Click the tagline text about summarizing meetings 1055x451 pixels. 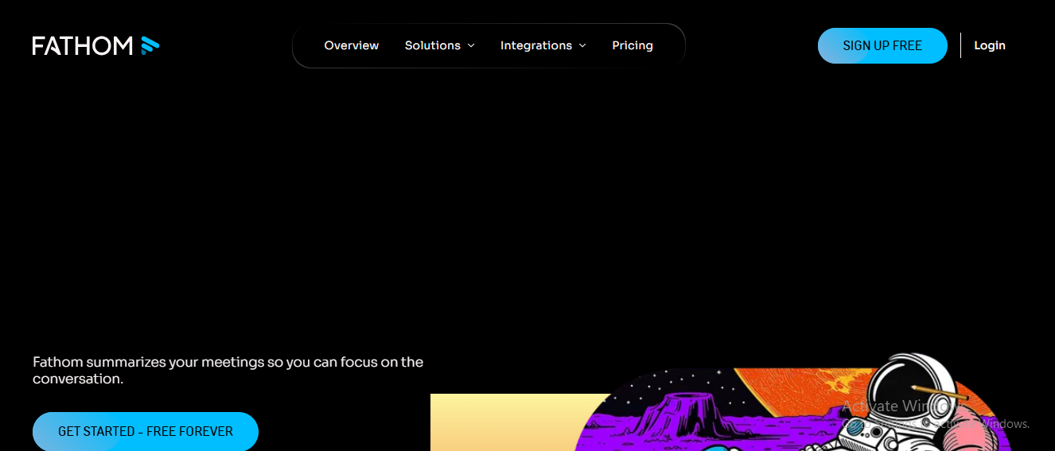pyautogui.click(x=228, y=370)
